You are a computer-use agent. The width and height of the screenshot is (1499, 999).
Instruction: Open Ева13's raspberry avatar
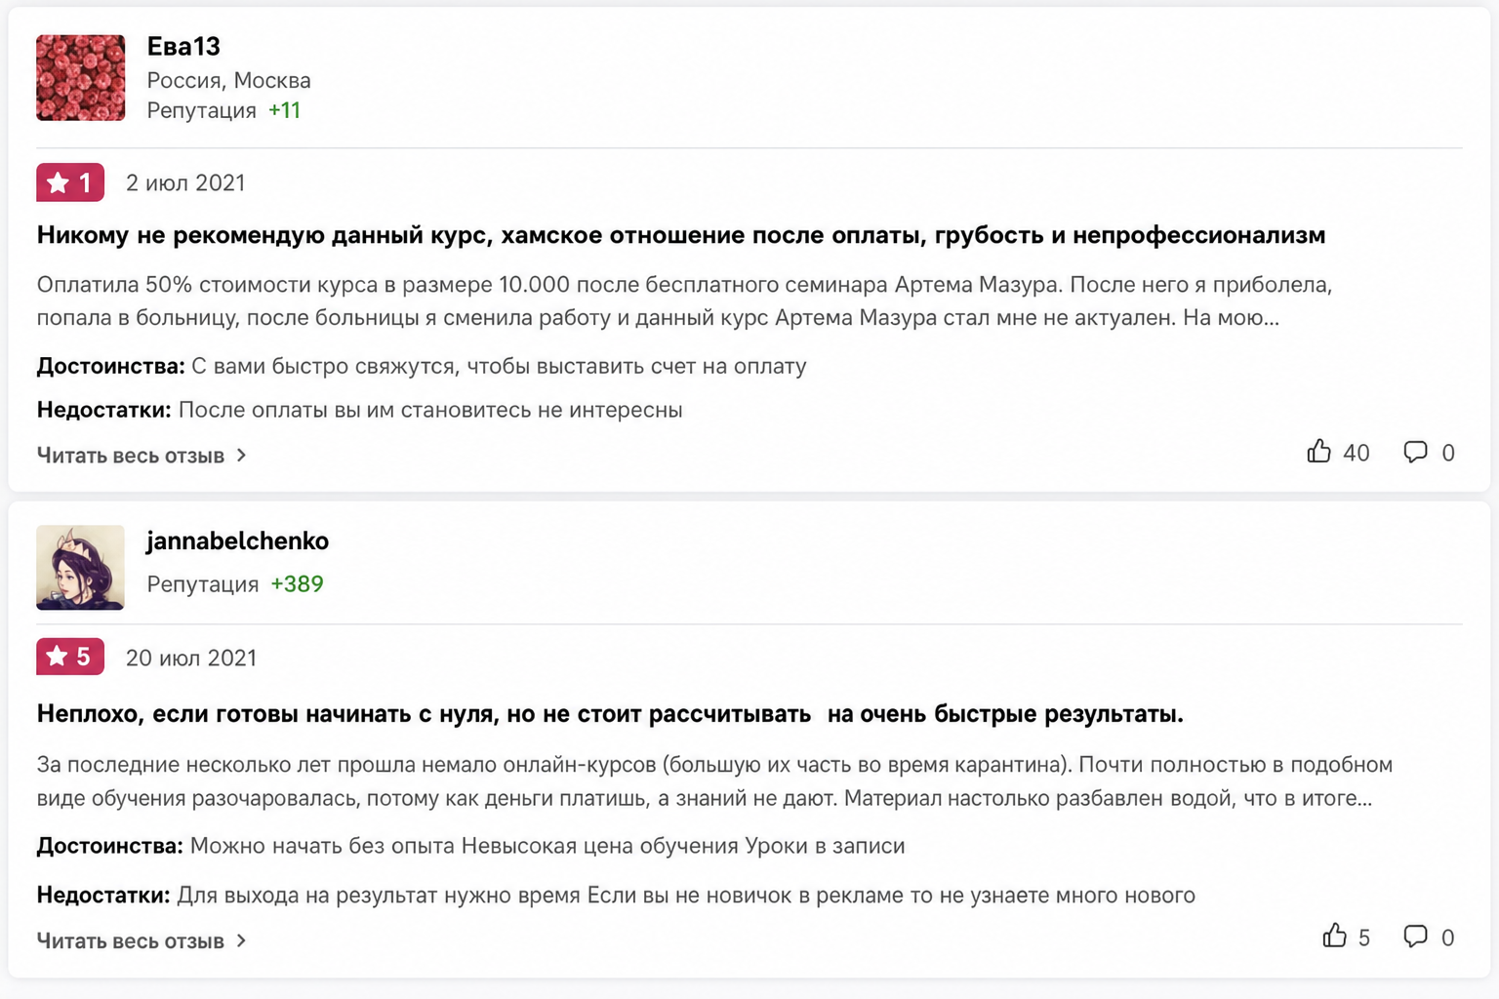pos(81,78)
